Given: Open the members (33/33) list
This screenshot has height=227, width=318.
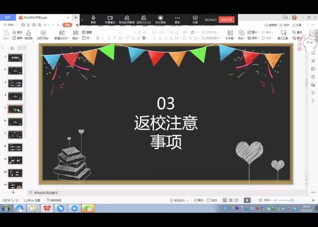Looking at the screenshot, I should click(x=144, y=19).
